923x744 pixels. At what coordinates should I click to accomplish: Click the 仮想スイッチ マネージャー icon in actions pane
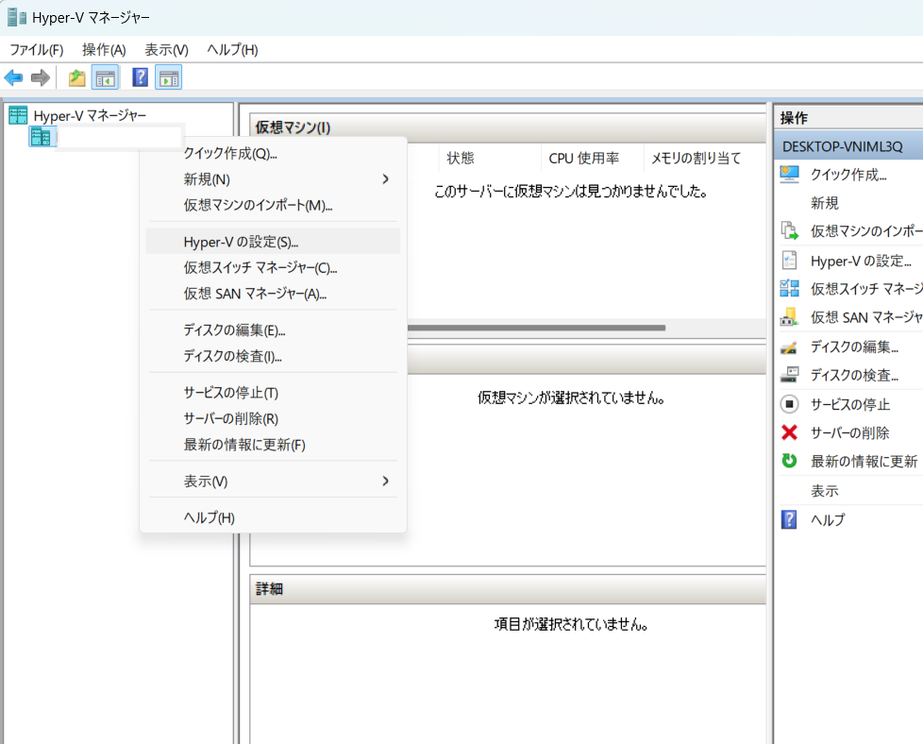click(x=790, y=289)
